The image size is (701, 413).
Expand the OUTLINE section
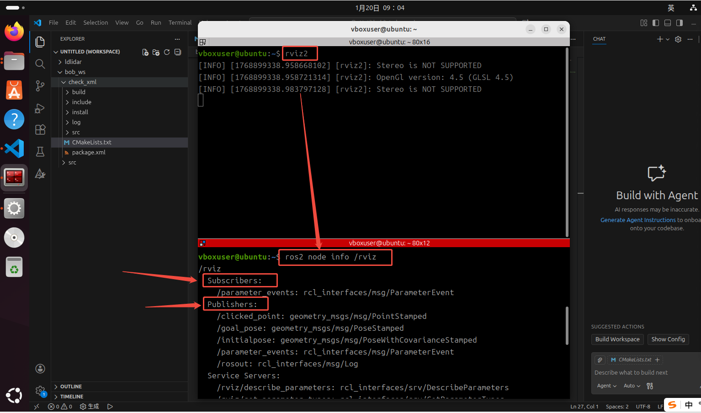tap(71, 387)
